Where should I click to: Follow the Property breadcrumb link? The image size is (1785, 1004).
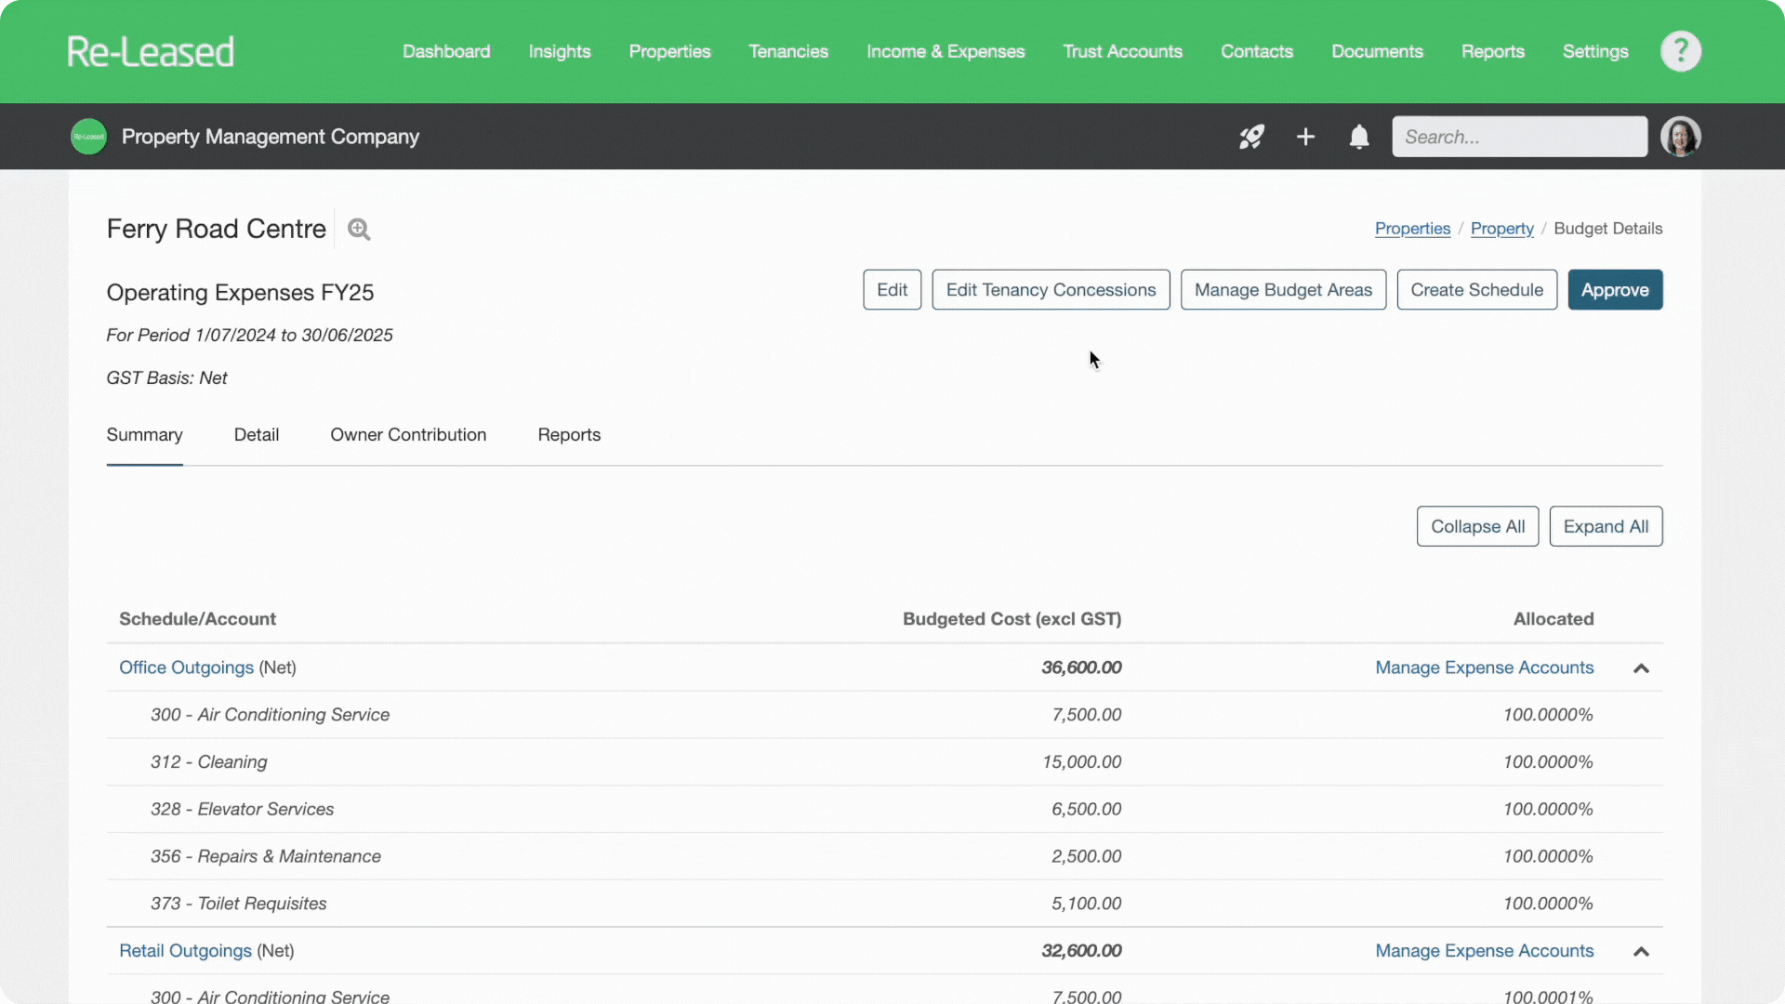pyautogui.click(x=1501, y=229)
